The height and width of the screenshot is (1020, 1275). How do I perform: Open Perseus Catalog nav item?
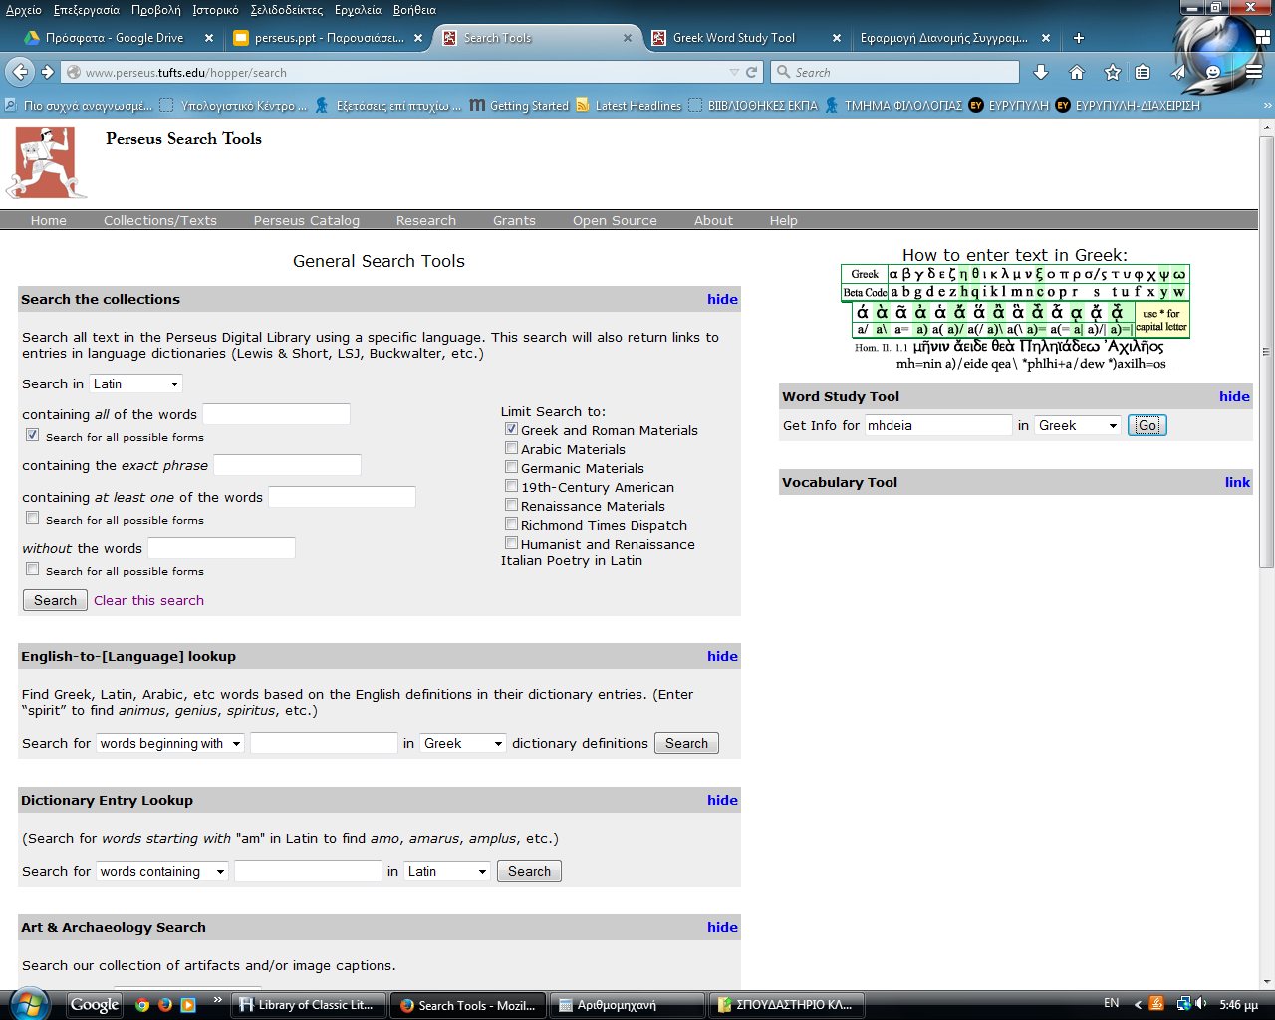[307, 220]
